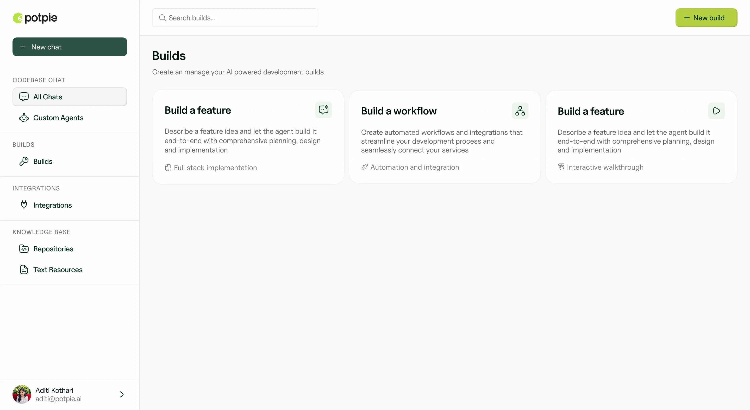
Task: Click the potpie logo icon
Action: coord(18,18)
